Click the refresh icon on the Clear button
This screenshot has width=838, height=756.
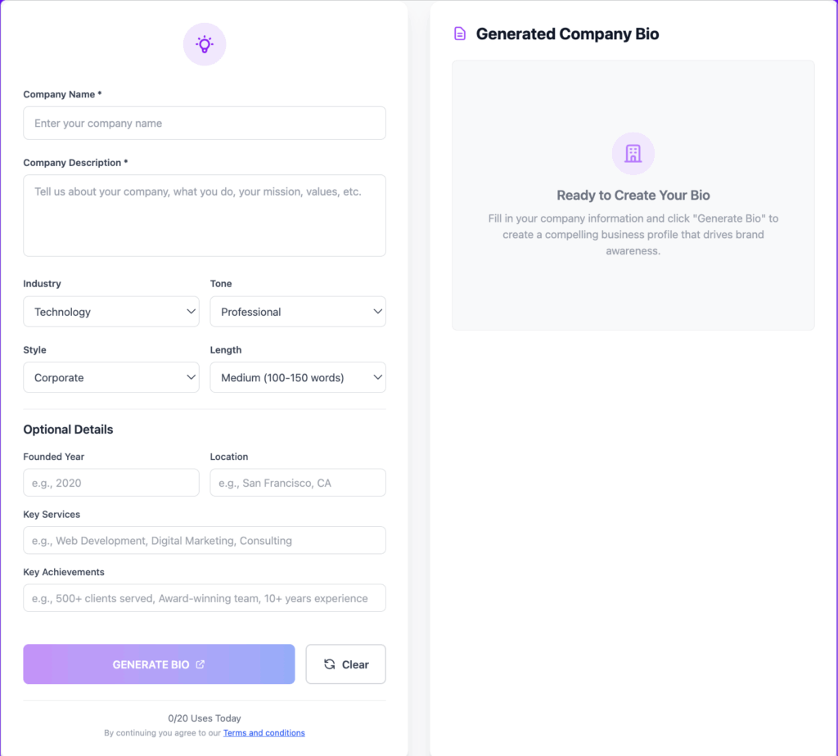point(329,664)
